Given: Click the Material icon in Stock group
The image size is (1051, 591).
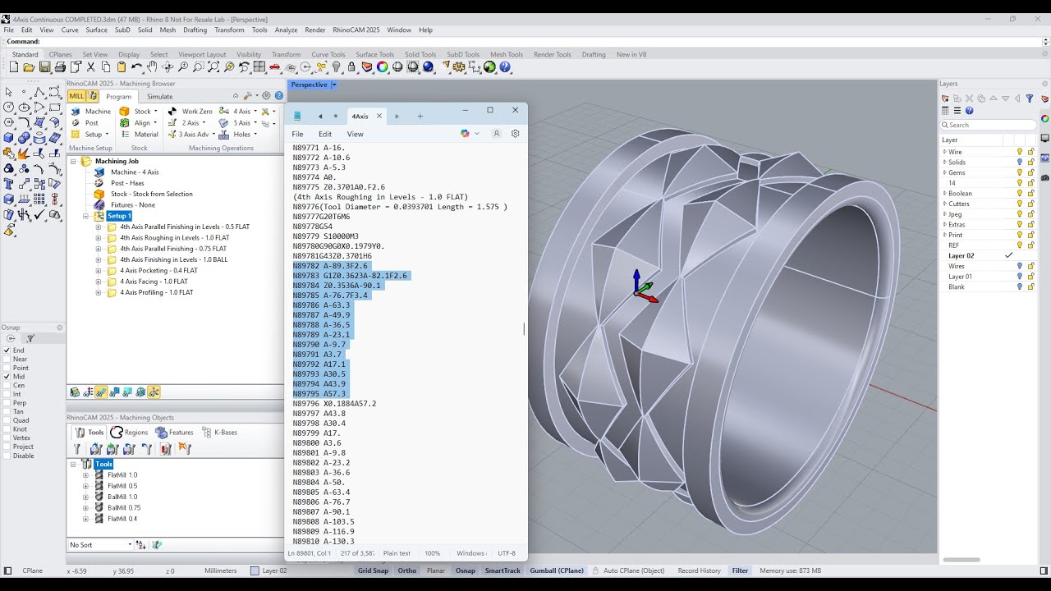Looking at the screenshot, I should point(125,135).
